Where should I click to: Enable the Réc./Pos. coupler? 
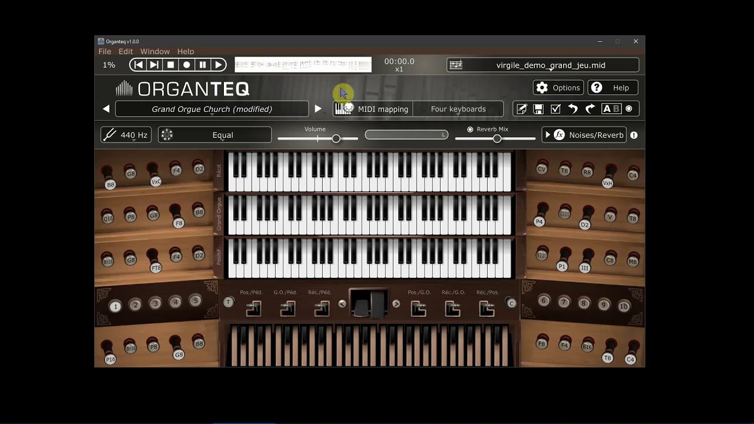click(x=487, y=308)
